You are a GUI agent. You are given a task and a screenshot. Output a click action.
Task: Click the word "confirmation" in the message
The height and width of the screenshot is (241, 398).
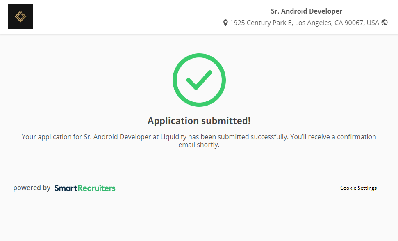coord(356,137)
